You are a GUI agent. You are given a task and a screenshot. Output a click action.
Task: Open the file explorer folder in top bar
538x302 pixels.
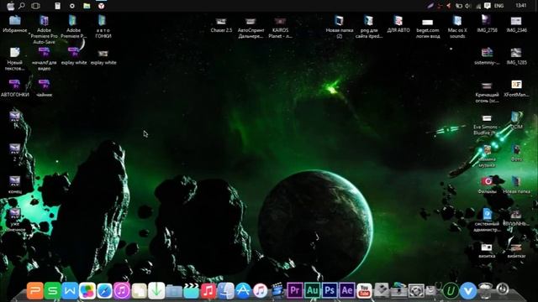(x=87, y=6)
